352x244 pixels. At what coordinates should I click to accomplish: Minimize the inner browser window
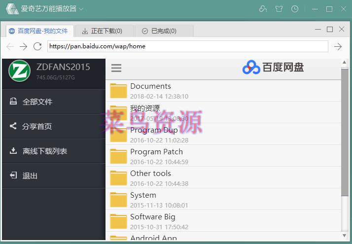[x=318, y=29]
